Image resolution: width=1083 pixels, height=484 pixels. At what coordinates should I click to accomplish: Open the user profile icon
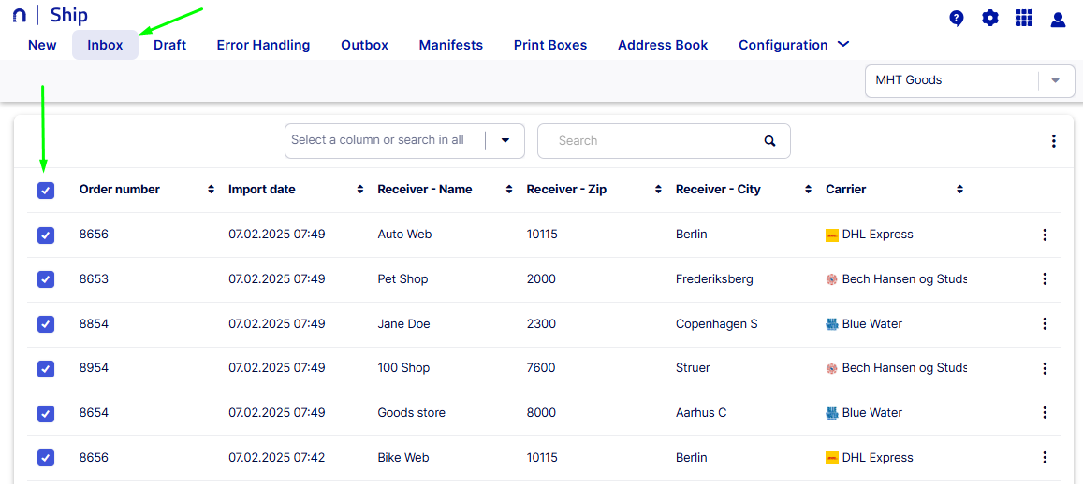coord(1058,19)
